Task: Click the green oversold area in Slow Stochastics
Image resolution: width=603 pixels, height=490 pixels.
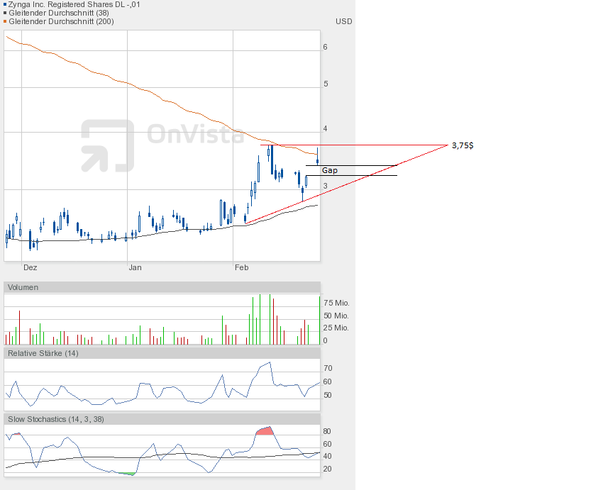Action: 126,473
